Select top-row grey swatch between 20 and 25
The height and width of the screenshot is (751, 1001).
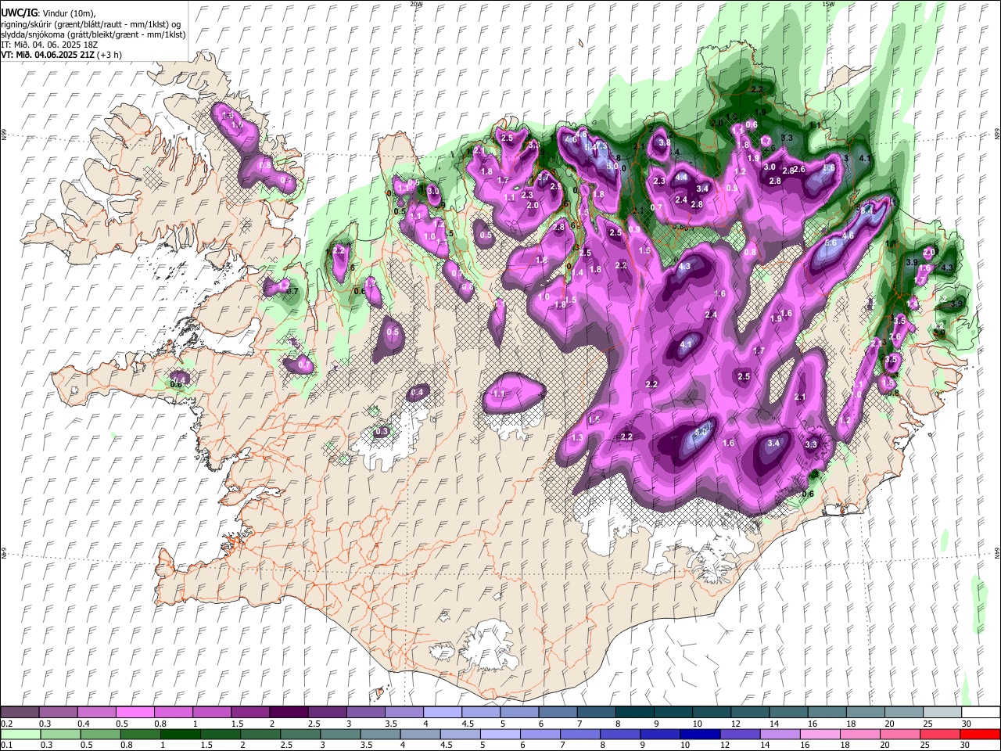click(903, 713)
